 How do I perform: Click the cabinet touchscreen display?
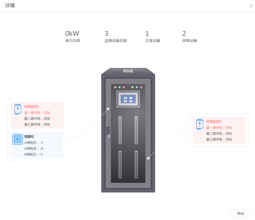128,99
